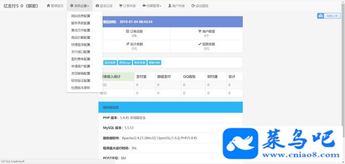Click the 总计 column header

[x=232, y=77]
